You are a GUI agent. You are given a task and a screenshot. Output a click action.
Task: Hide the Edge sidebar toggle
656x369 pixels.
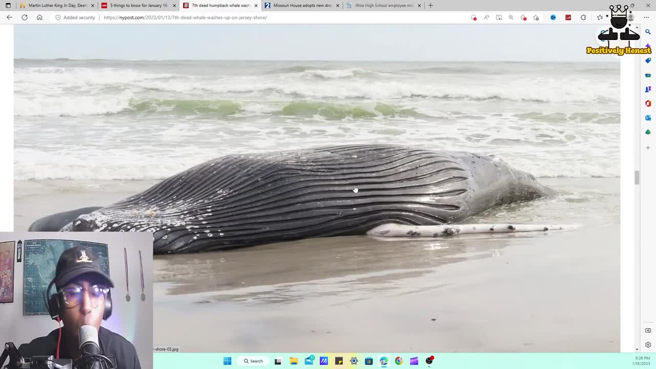point(648,331)
